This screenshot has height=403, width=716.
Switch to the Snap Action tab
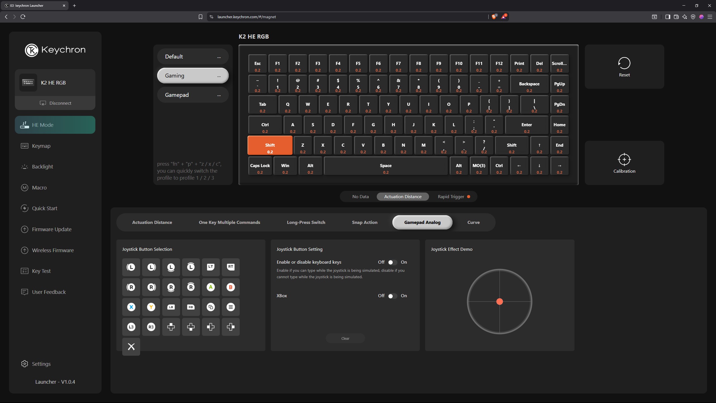364,222
